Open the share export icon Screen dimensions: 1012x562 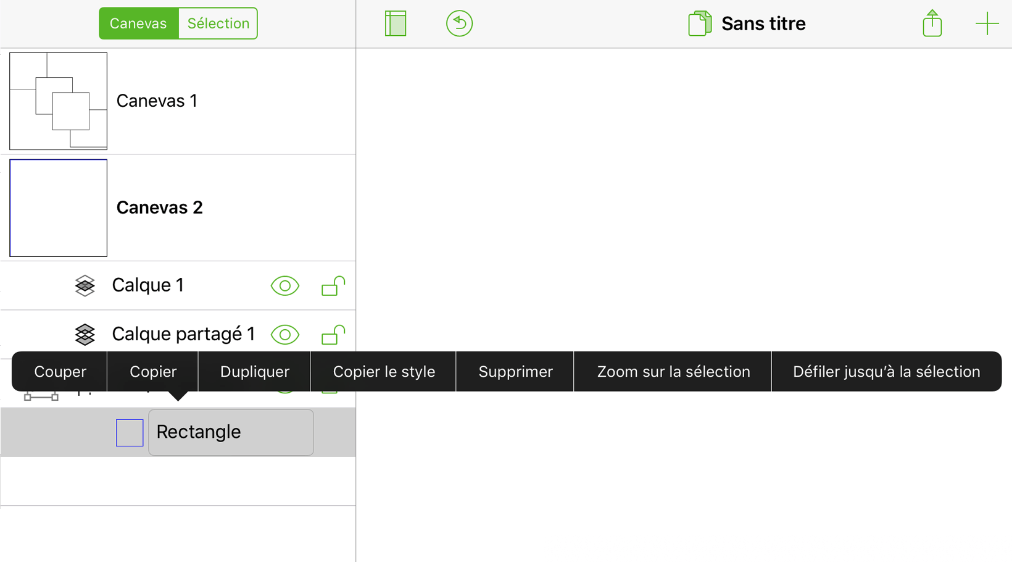pos(932,23)
